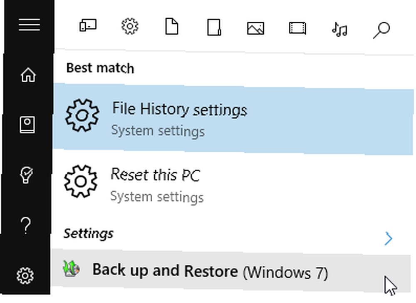416x303 pixels.
Task: Open the lightbulb tips icon
Action: (26, 175)
